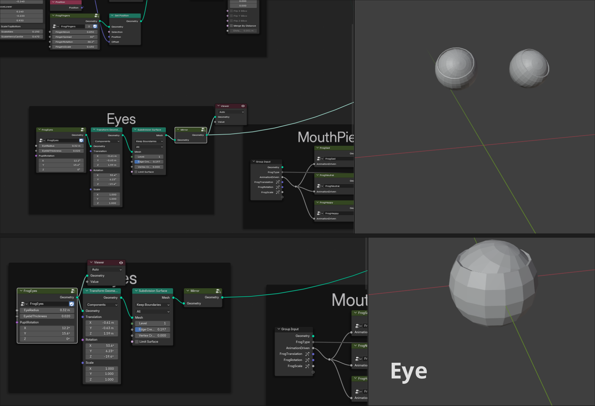Click the ScaleHenryCaville value field
Image resolution: width=595 pixels, height=406 pixels.
click(21, 37)
